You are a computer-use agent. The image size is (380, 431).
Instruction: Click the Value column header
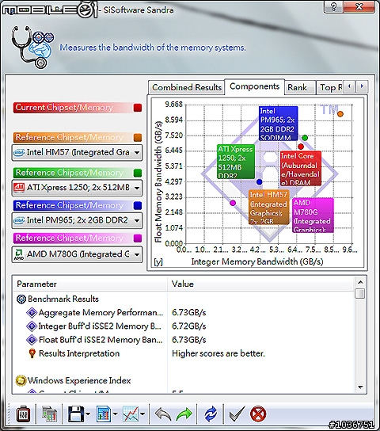[x=260, y=284]
